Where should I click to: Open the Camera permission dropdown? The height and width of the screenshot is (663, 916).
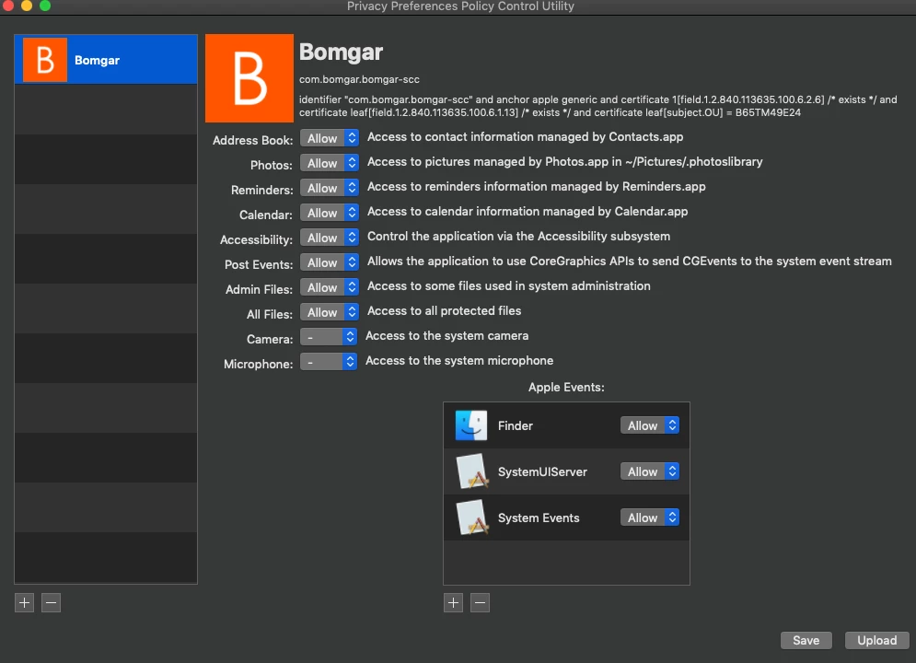(x=329, y=337)
